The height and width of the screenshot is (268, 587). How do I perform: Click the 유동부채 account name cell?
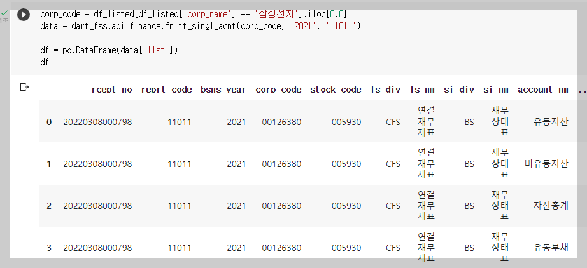(x=551, y=248)
